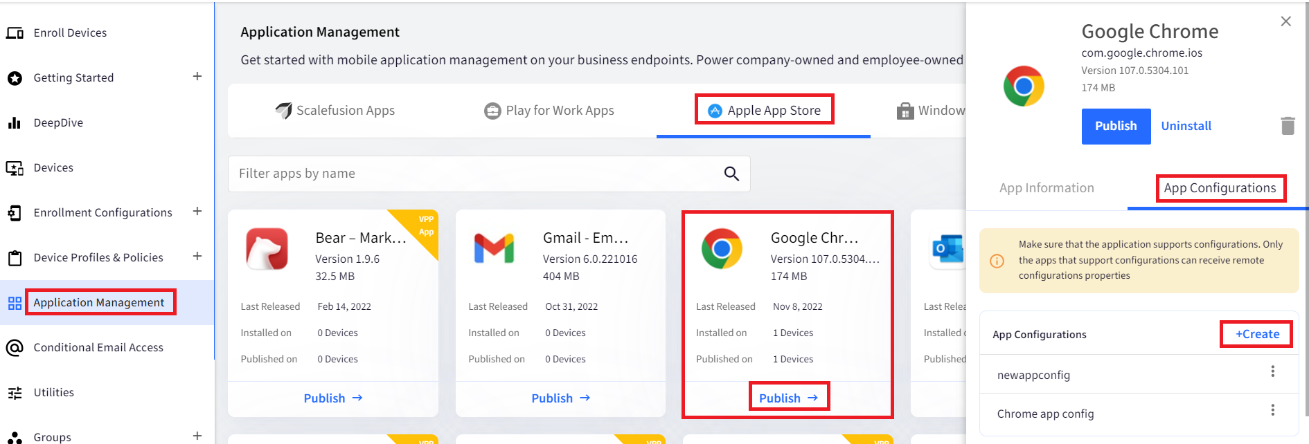Select the Chrome app config row
The height and width of the screenshot is (444, 1309).
1139,414
